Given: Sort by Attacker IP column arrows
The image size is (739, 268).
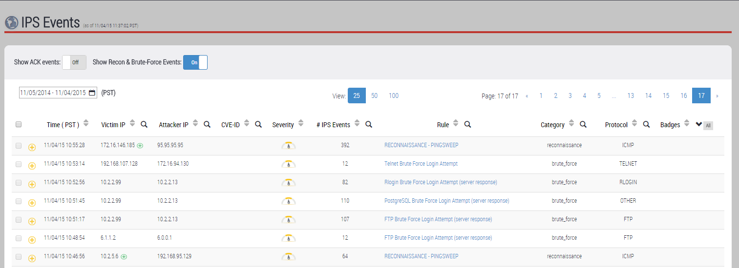Looking at the screenshot, I should 195,124.
